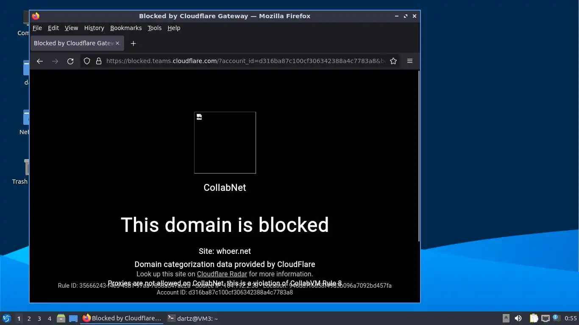Select the Trash desktop icon
579x325 pixels.
20,172
